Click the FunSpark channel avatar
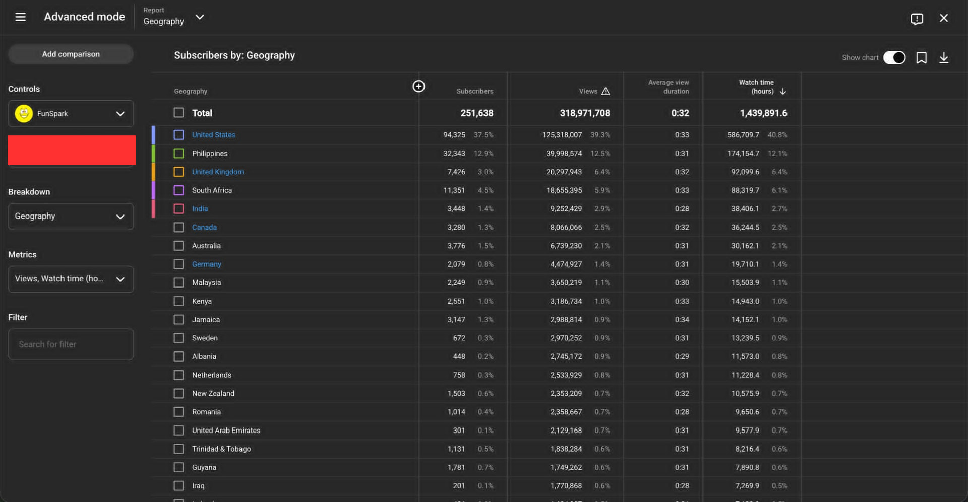 (24, 114)
